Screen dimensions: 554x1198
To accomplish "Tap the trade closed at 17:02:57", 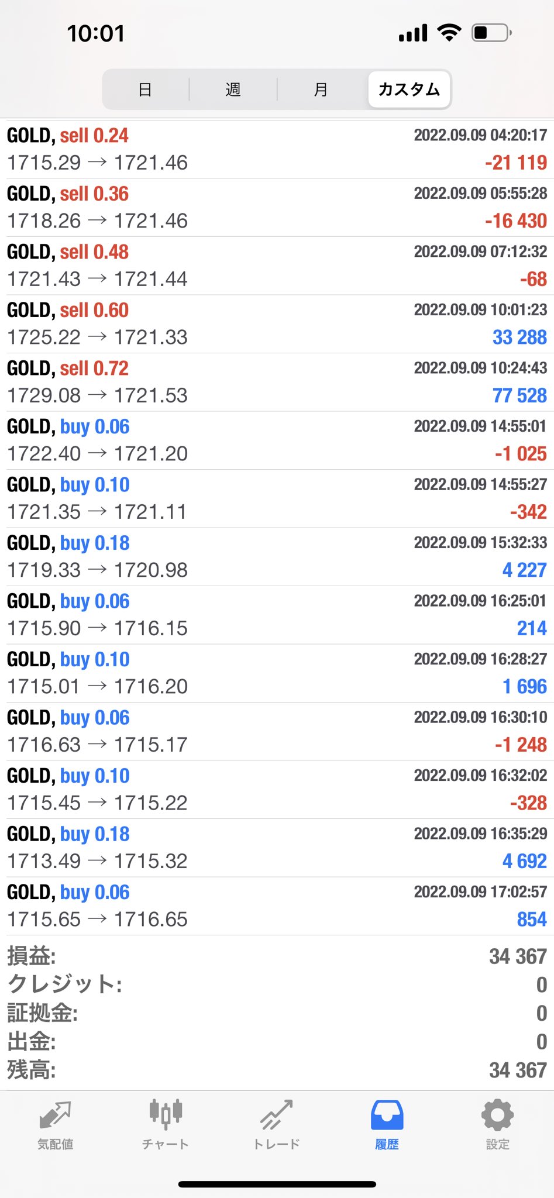I will tap(277, 906).
